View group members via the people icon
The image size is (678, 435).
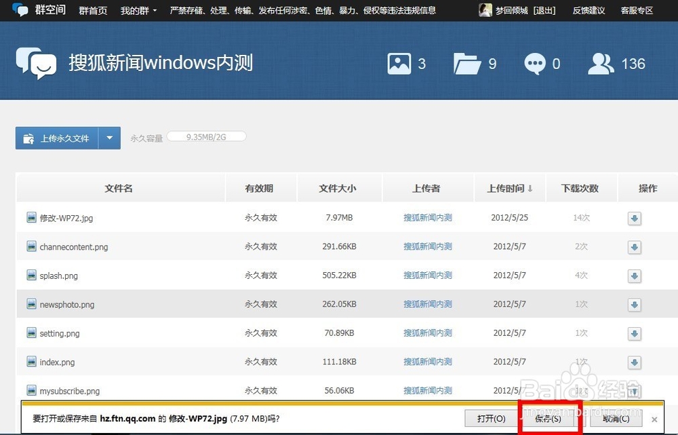point(601,63)
